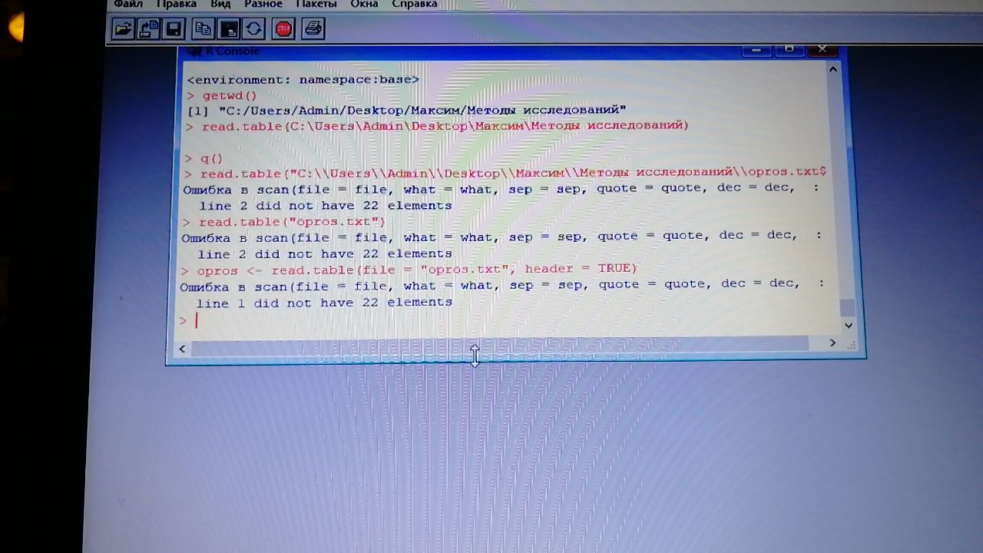This screenshot has width=983, height=553.
Task: Click the horizontal scroll left arrow
Action: (x=182, y=349)
